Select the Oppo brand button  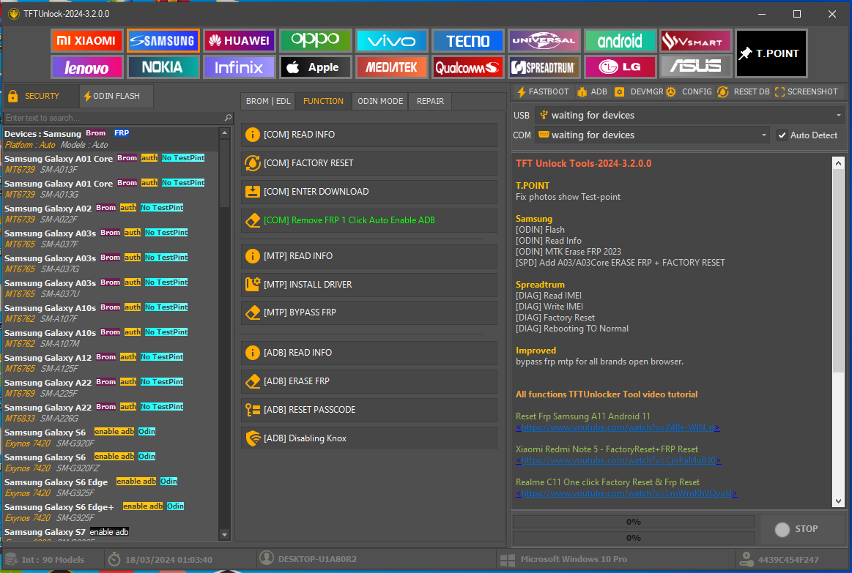pyautogui.click(x=315, y=41)
